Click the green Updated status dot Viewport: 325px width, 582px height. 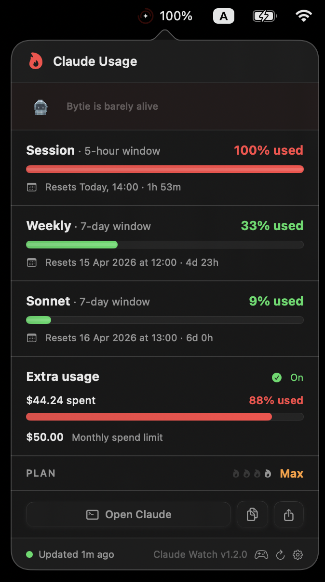(x=29, y=554)
